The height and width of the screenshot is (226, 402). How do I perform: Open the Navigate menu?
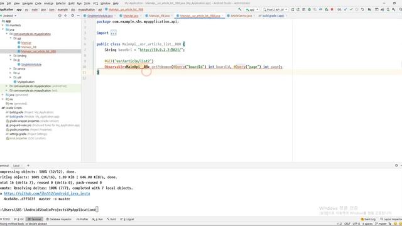[28, 3]
